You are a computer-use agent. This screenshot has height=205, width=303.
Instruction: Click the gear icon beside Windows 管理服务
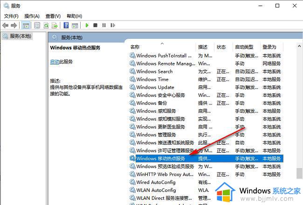coord(132,135)
